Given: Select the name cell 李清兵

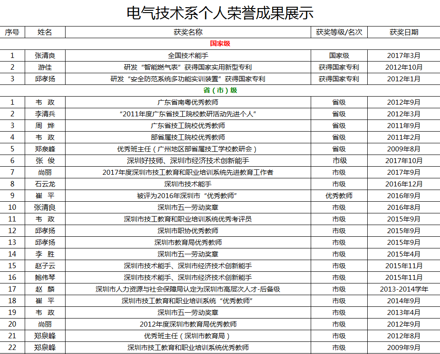Looking at the screenshot, I should coord(45,114).
